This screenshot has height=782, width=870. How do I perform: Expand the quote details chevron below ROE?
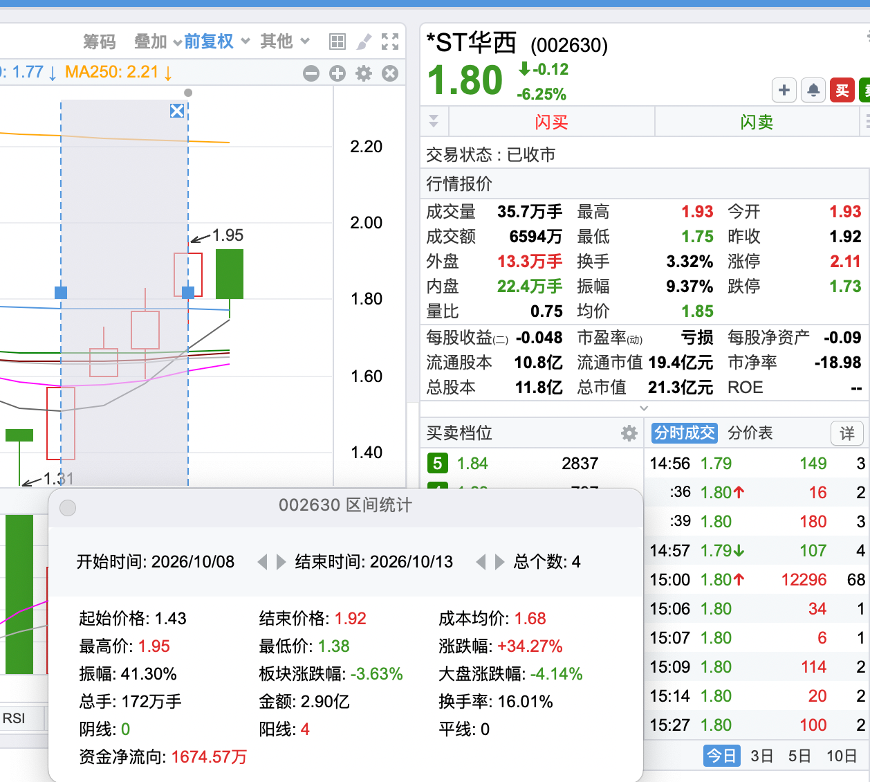[x=644, y=408]
